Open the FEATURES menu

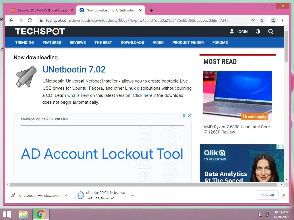(52, 42)
